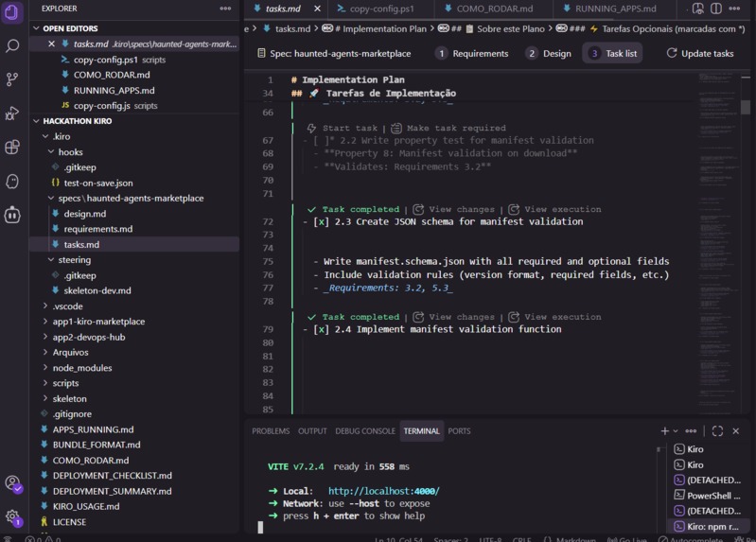Switch to the Problems panel tab
This screenshot has height=542, width=756.
[271, 430]
